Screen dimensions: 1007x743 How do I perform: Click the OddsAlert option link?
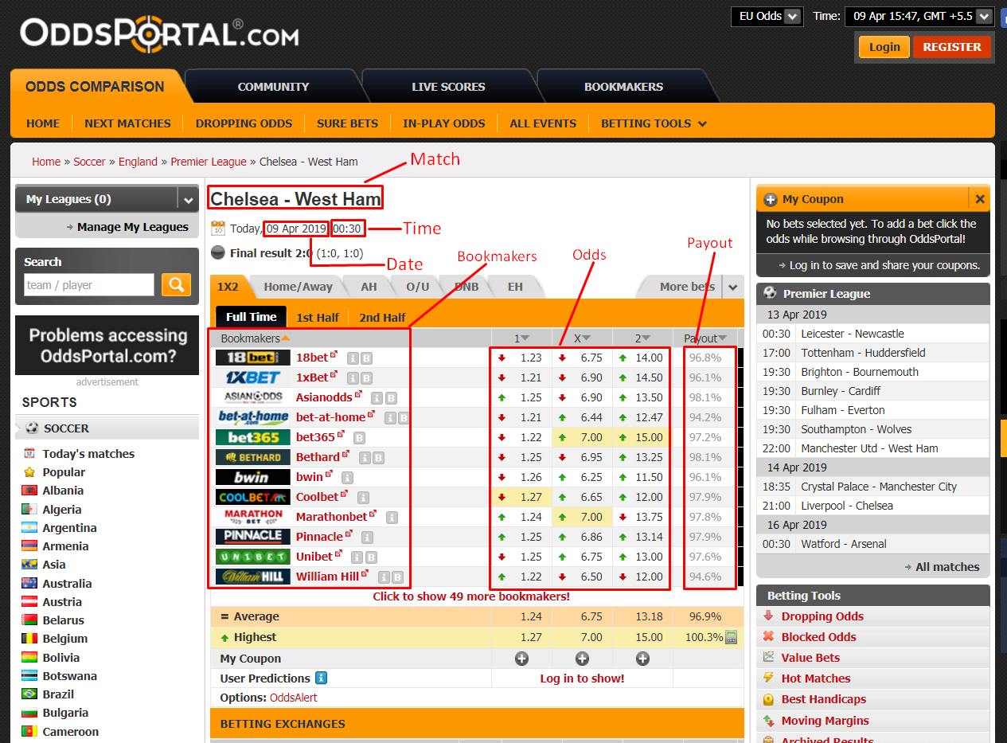[294, 698]
